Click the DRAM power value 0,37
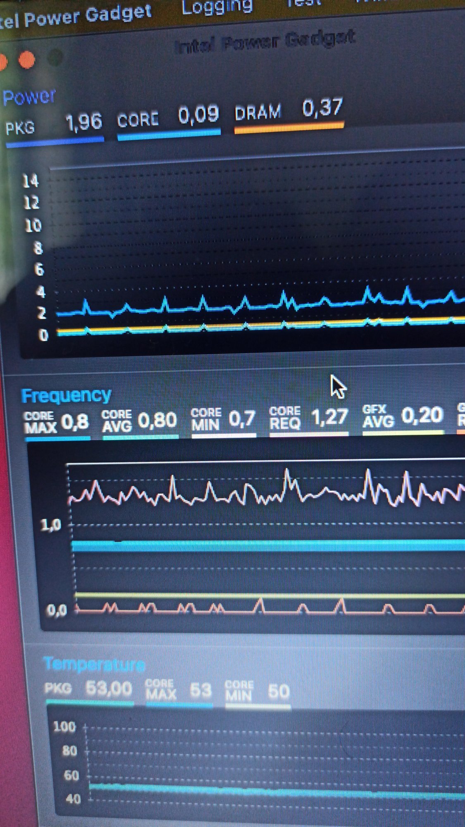465x827 pixels. (322, 108)
